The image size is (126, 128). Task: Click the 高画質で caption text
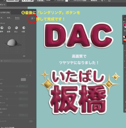coord(79,56)
